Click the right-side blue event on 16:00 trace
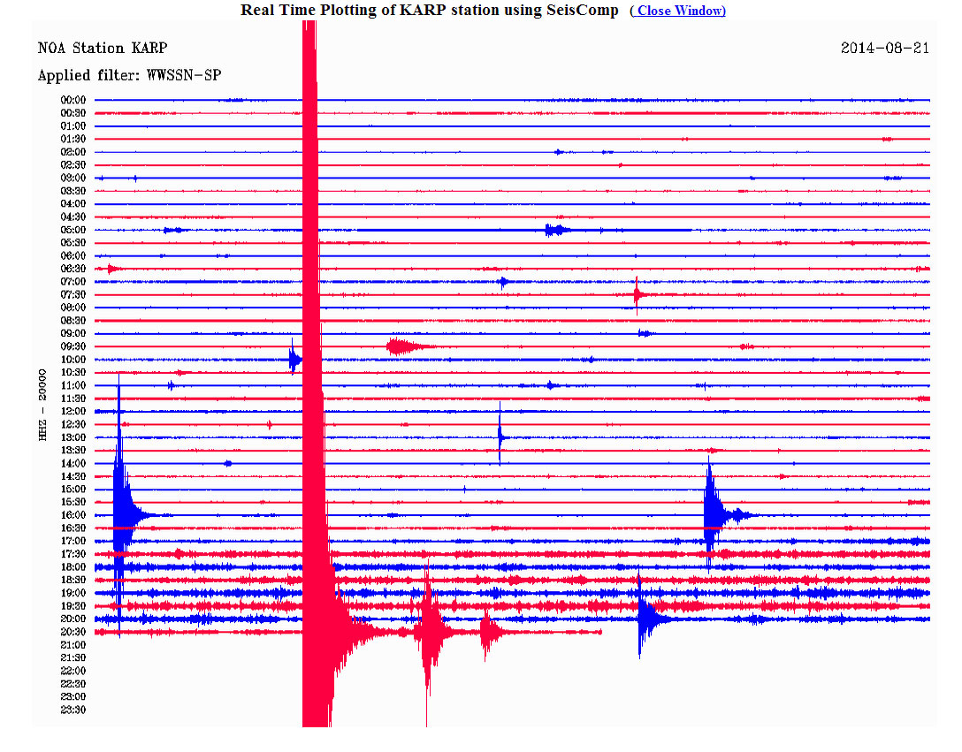The height and width of the screenshot is (752, 962). tap(713, 513)
